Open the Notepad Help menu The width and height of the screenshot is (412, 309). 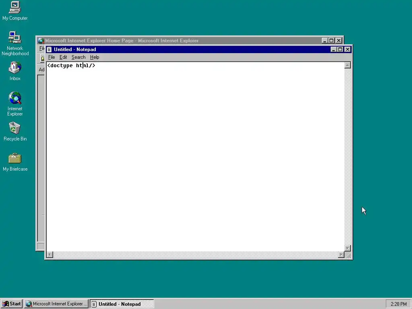[95, 57]
